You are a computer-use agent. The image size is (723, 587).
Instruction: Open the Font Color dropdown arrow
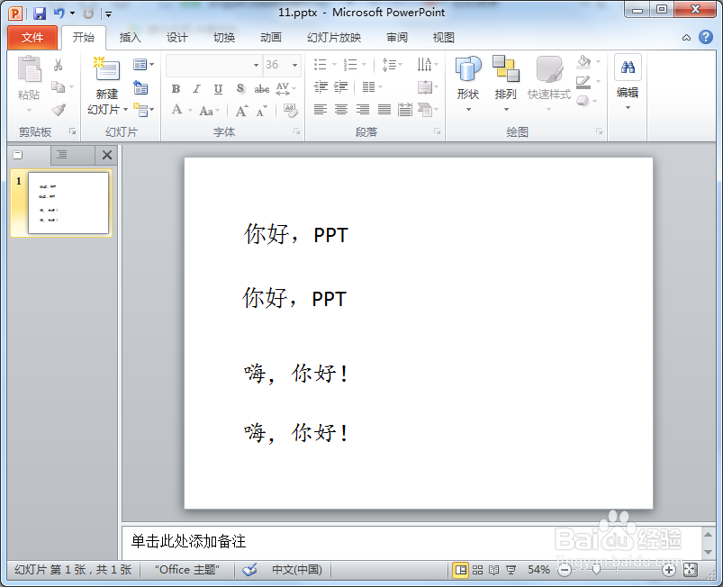tap(191, 111)
